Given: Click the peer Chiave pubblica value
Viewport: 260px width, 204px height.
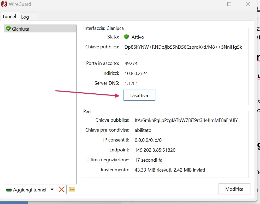Looking at the screenshot, I should (187, 120).
